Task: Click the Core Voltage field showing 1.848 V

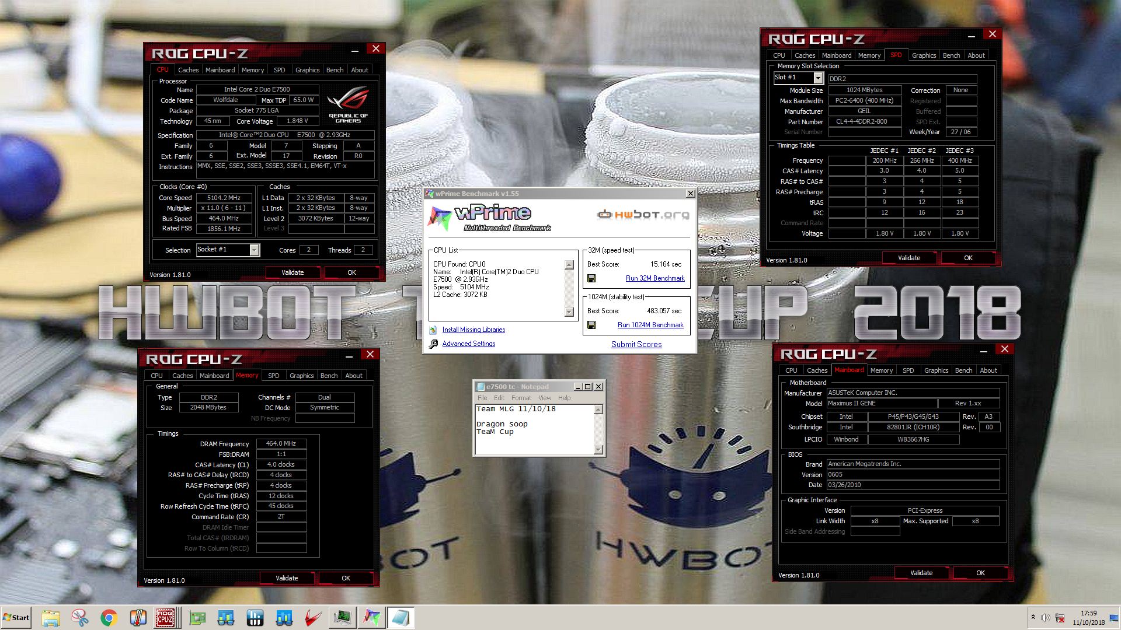Action: point(297,121)
